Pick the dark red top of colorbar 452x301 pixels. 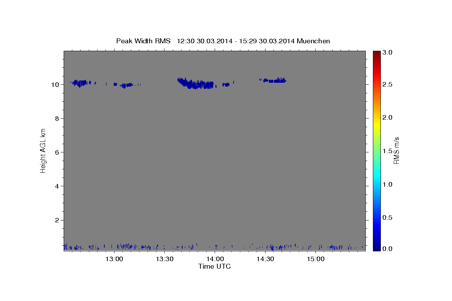377,53
